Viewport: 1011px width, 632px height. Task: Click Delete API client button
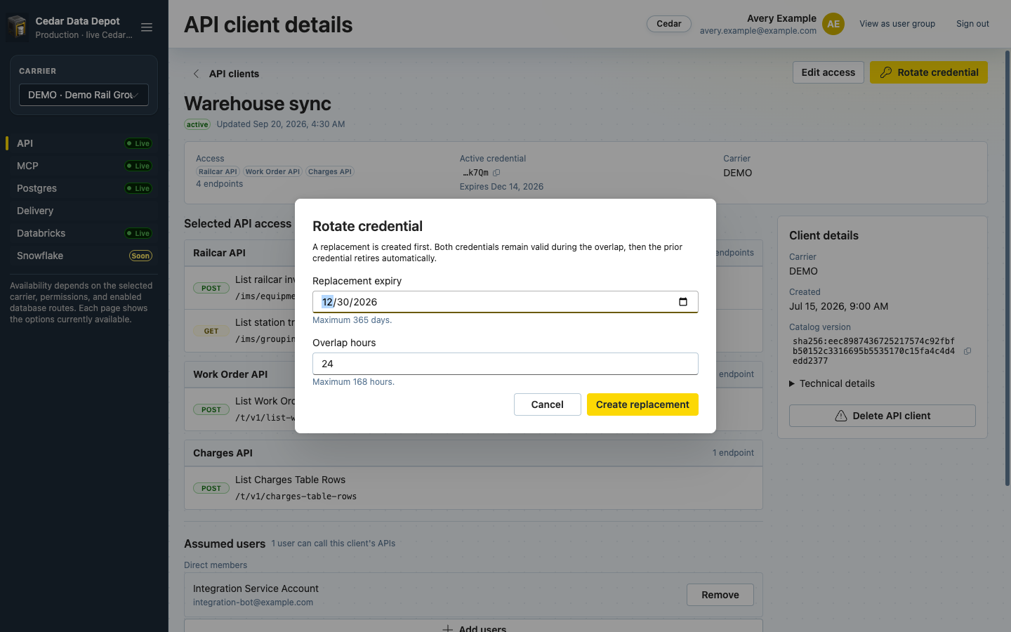click(x=883, y=416)
